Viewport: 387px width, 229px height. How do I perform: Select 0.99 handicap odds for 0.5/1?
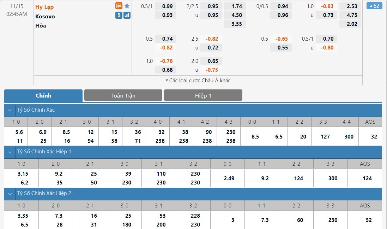tap(167, 6)
